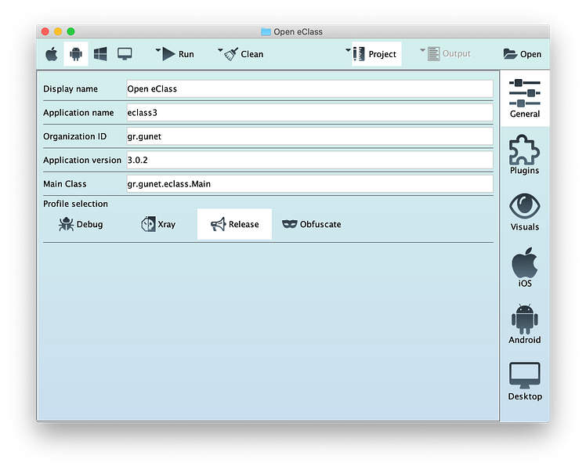Select the Desktop monitor target icon in toolbar
This screenshot has height=470, width=586.
[125, 54]
